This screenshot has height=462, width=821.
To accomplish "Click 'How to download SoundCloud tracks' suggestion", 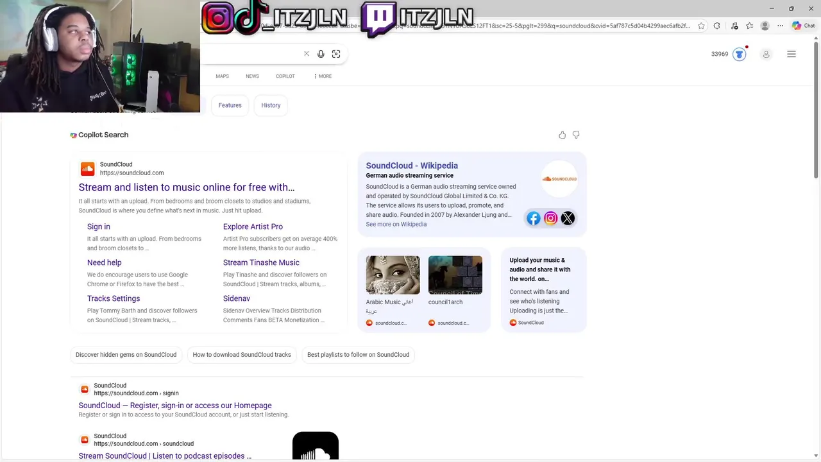I will point(242,355).
